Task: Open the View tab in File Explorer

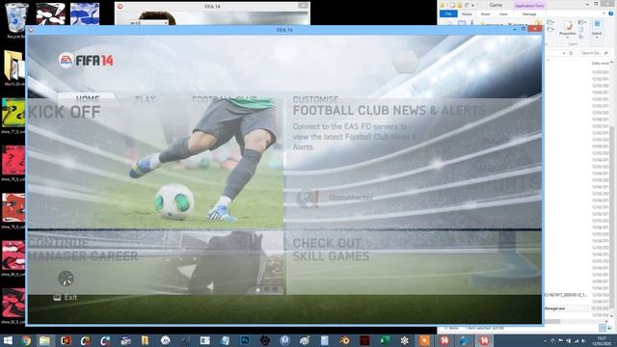Action: 503,13
